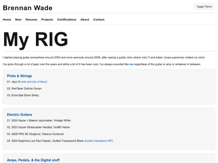Go to the Home page
The height and width of the screenshot is (163, 218).
(x=7, y=20)
